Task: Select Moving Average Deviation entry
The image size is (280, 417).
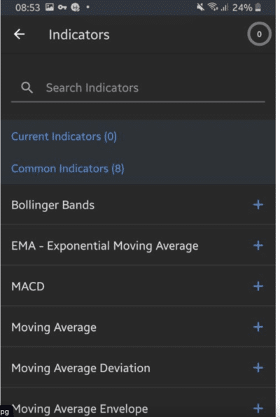Action: [138, 368]
